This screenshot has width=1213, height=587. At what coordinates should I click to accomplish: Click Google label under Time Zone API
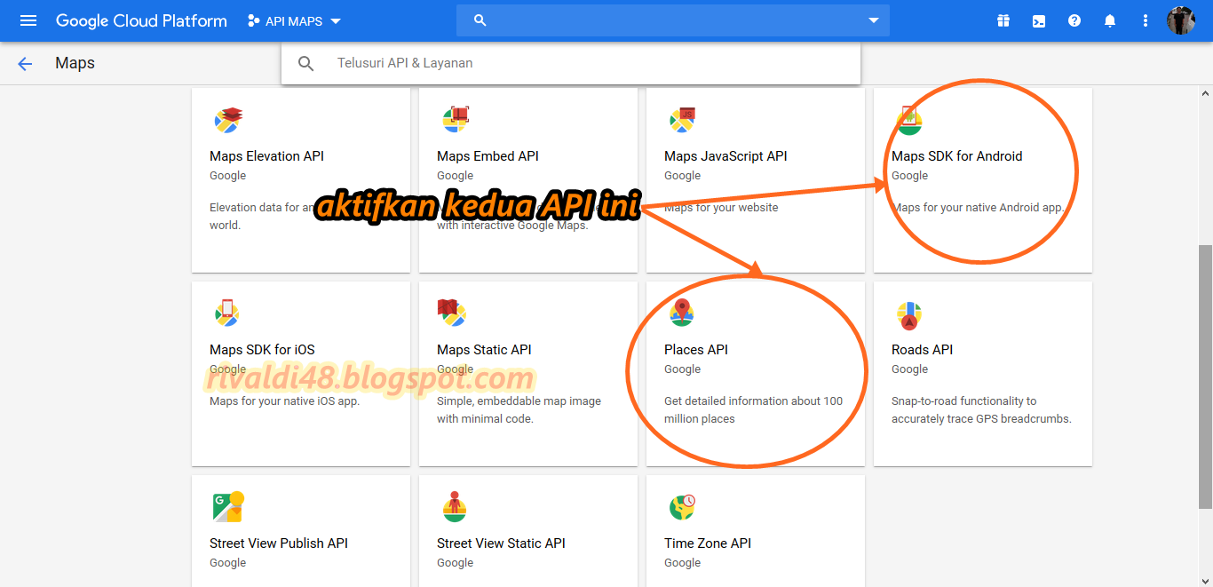(x=682, y=563)
